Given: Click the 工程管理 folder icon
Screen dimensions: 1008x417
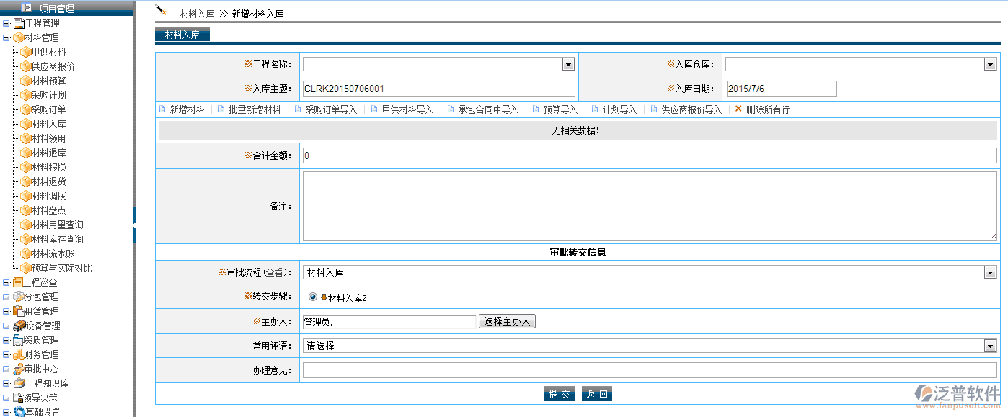Looking at the screenshot, I should pyautogui.click(x=19, y=23).
